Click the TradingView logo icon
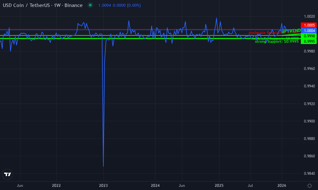Image resolution: width=318 pixels, height=190 pixels. (x=8, y=174)
